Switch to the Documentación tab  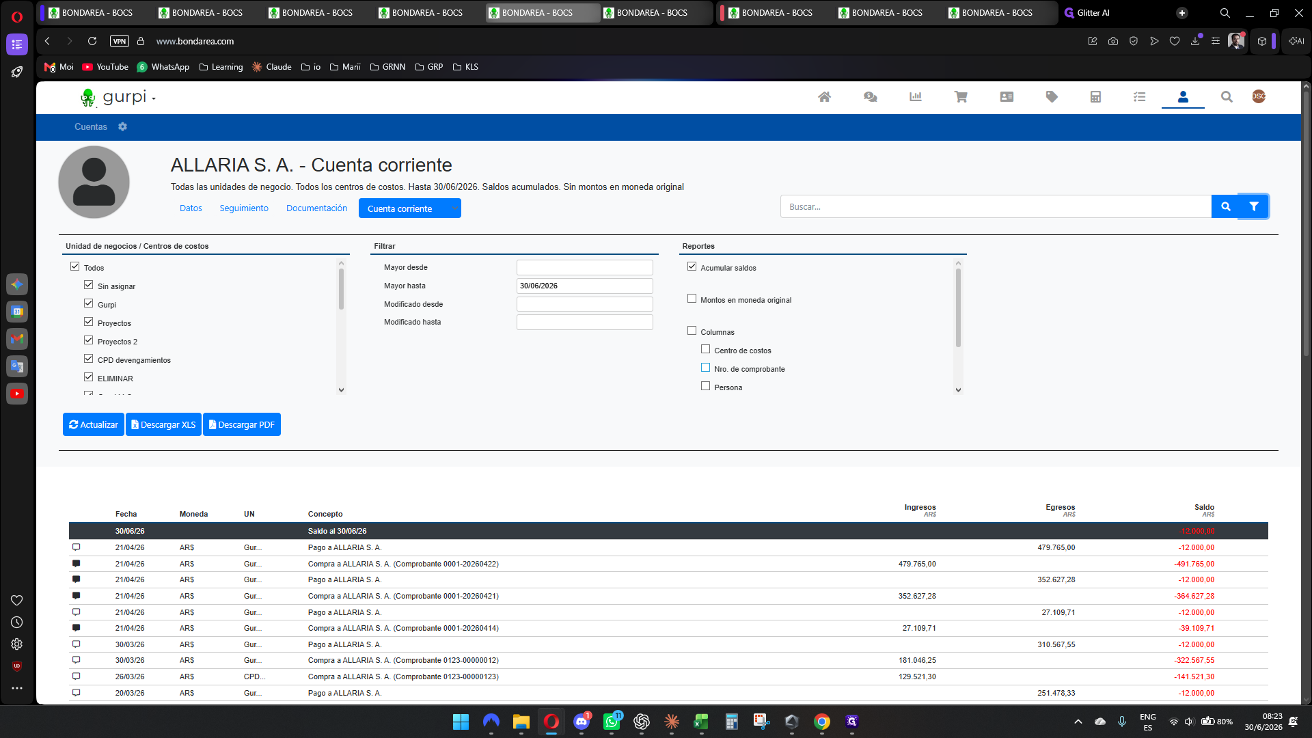316,208
